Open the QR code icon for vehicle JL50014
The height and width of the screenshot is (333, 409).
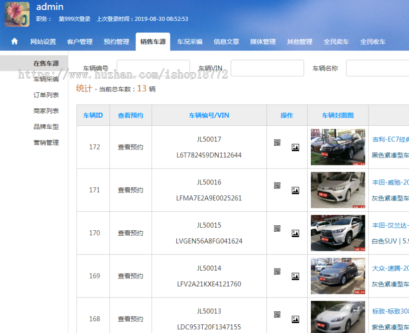tap(278, 273)
